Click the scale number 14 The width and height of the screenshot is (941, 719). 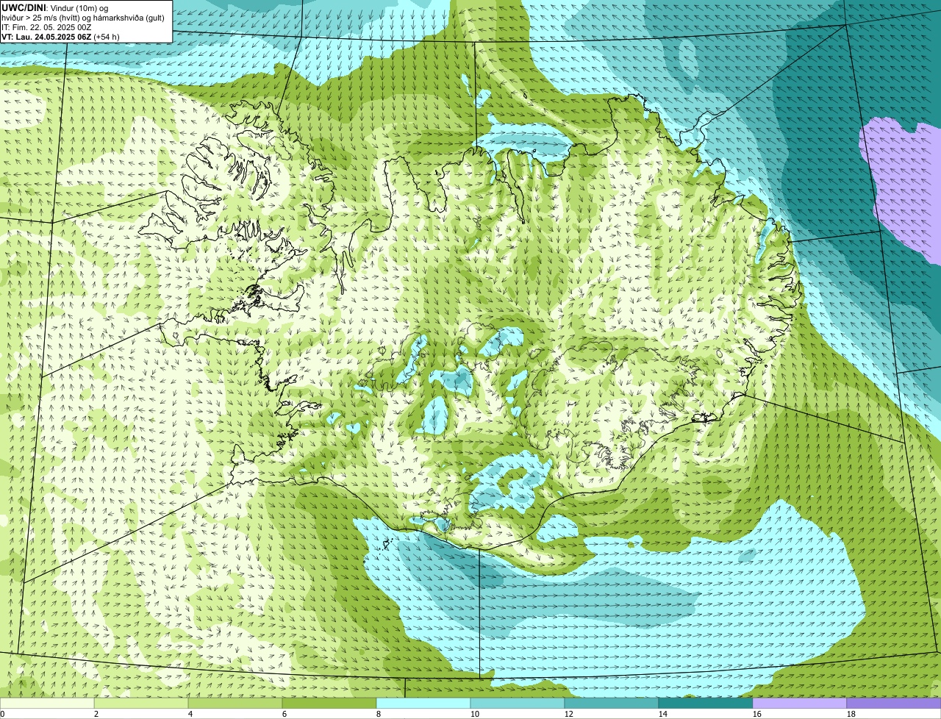tap(663, 714)
